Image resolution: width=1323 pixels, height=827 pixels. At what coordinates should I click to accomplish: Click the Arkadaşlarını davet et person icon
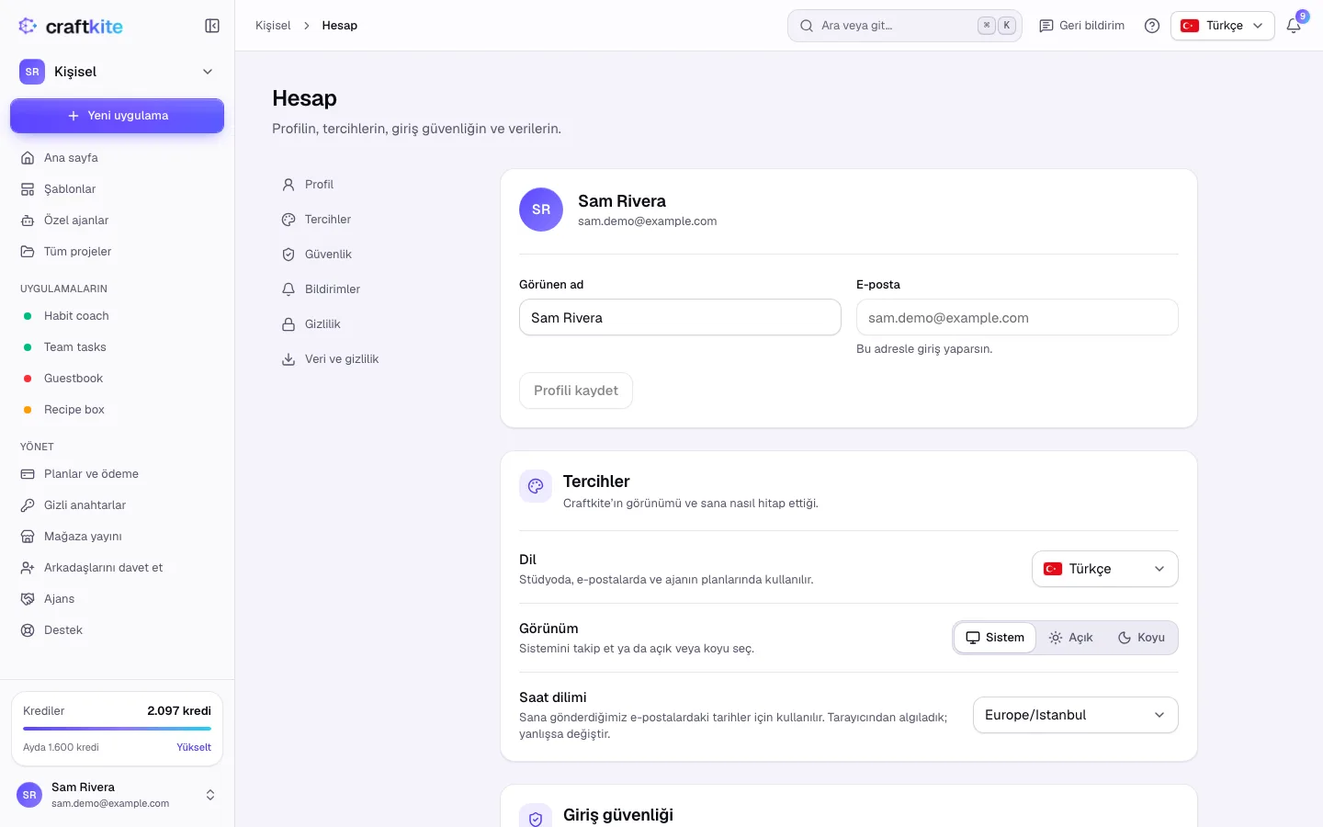click(x=28, y=568)
